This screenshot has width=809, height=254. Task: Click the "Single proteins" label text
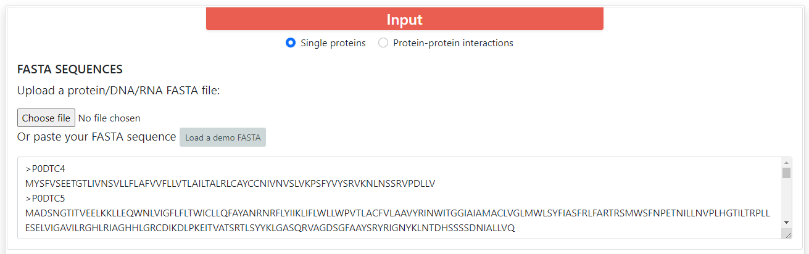[333, 43]
